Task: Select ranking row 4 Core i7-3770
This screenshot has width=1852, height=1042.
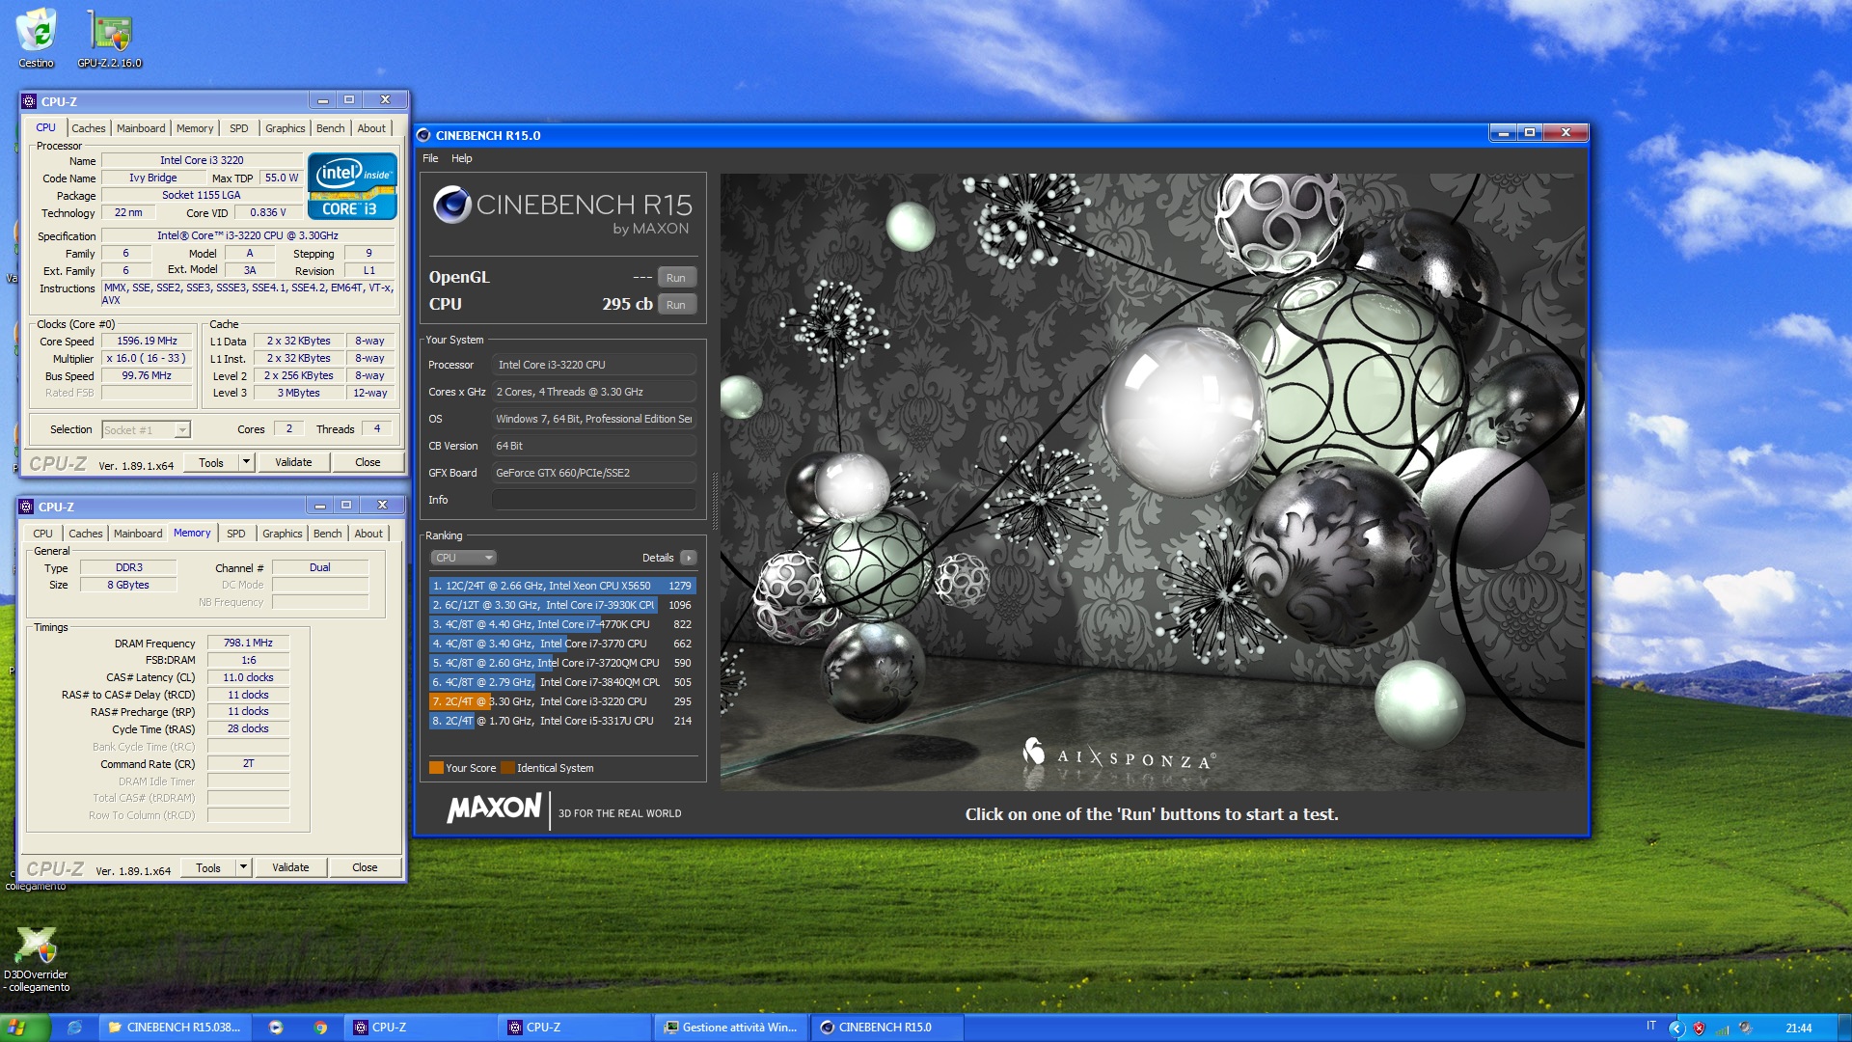Action: [562, 644]
